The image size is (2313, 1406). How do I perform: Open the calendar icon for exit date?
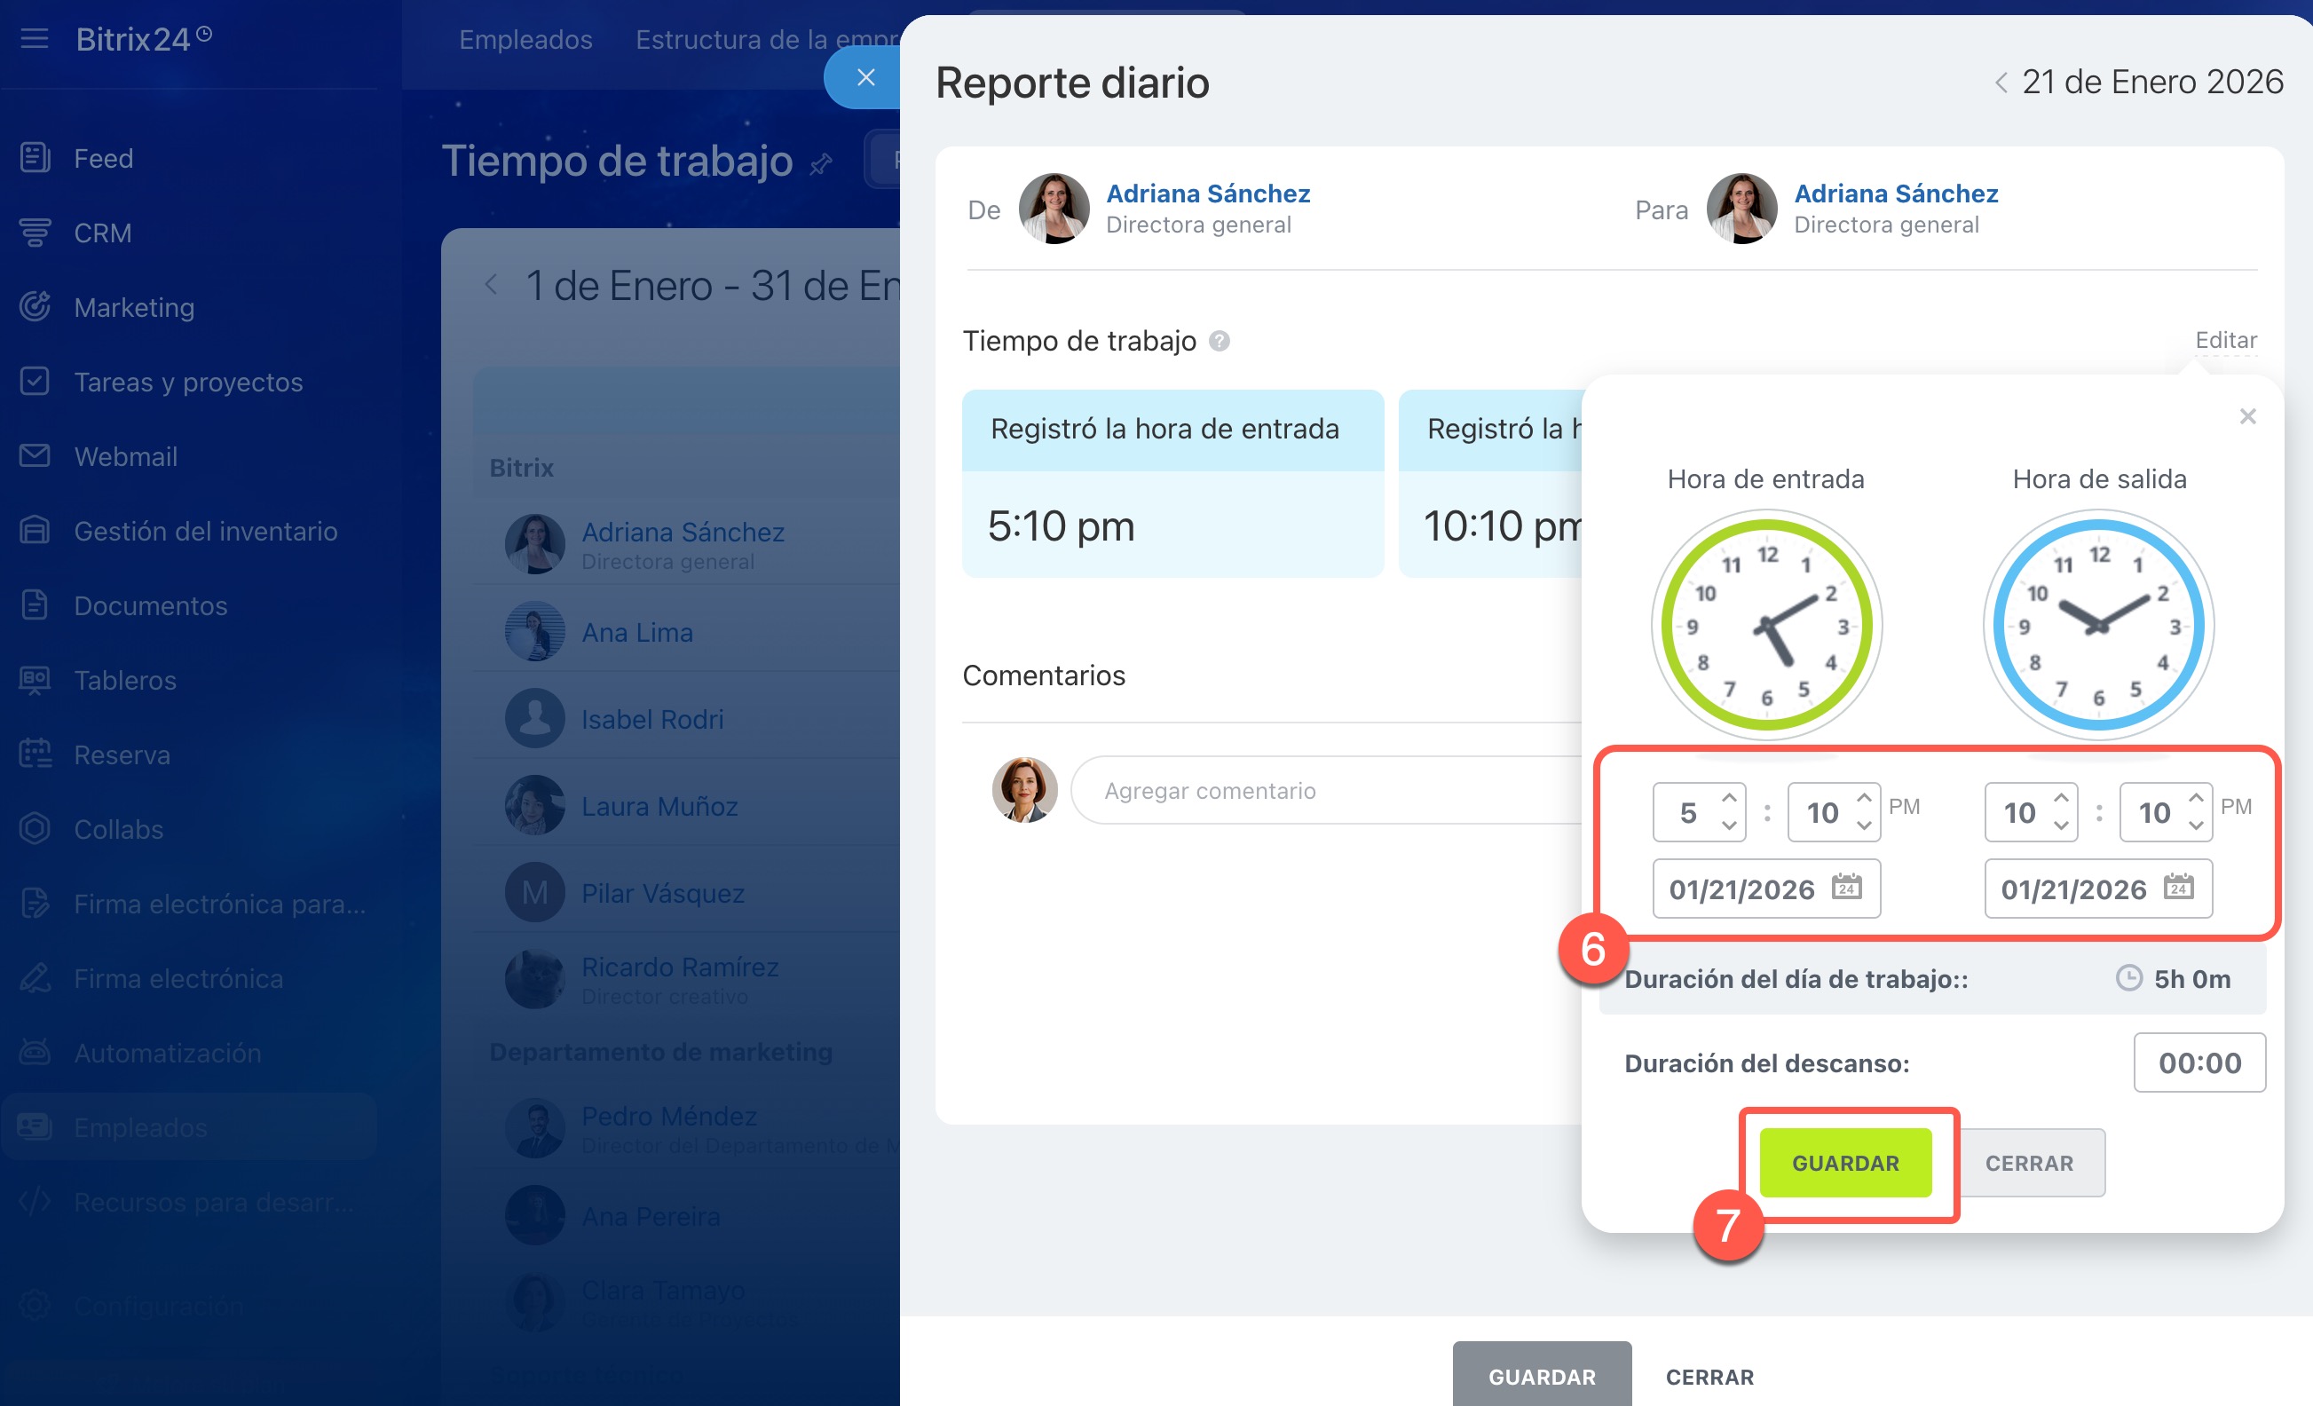pos(2178,887)
